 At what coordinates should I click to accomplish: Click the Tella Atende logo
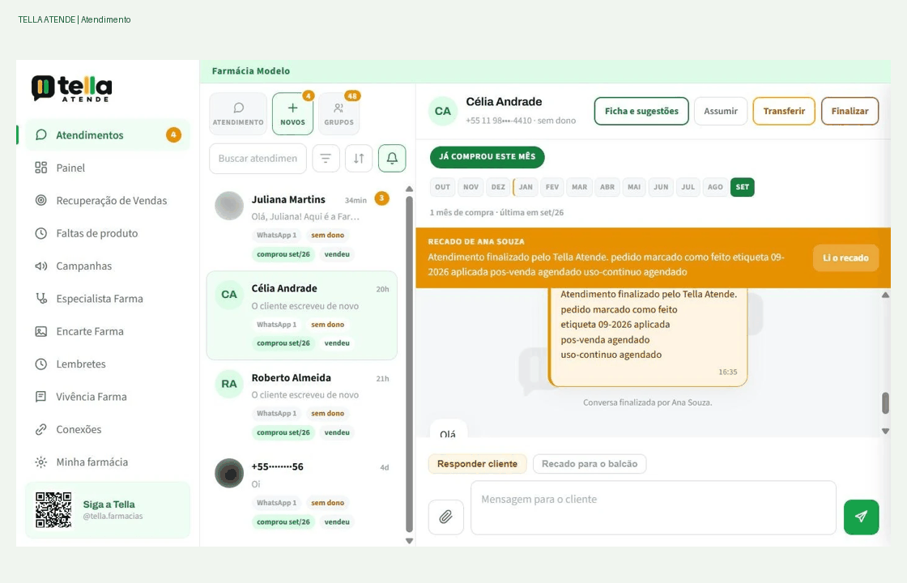pos(72,88)
